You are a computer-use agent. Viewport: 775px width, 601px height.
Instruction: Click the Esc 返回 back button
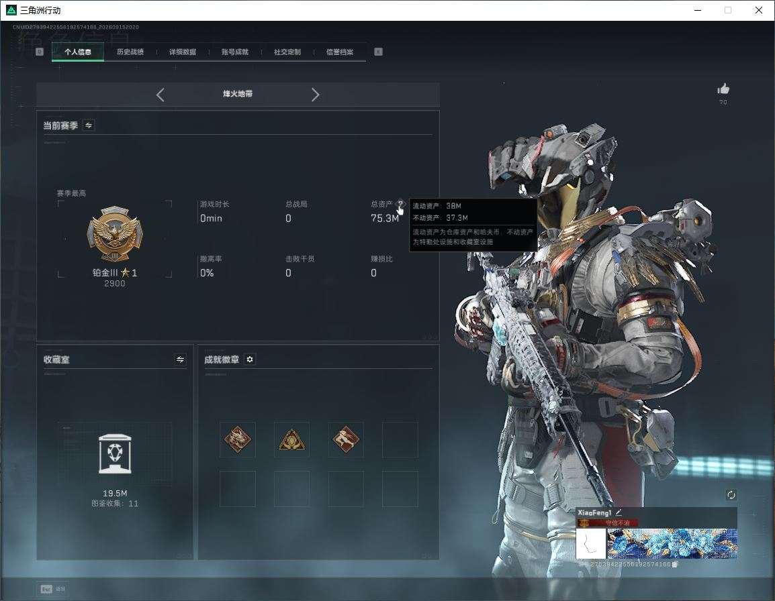click(x=53, y=589)
